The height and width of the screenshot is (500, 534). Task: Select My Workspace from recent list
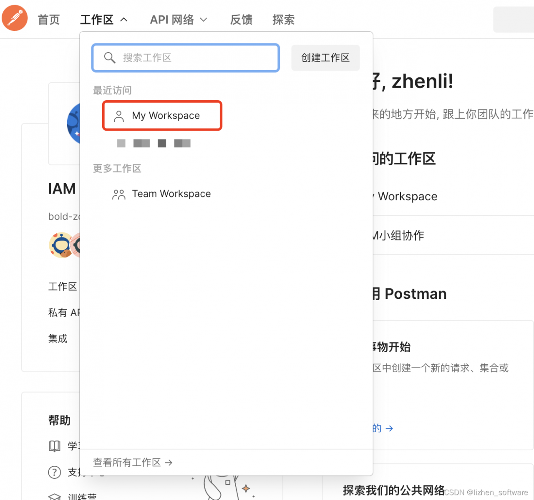[x=162, y=116]
